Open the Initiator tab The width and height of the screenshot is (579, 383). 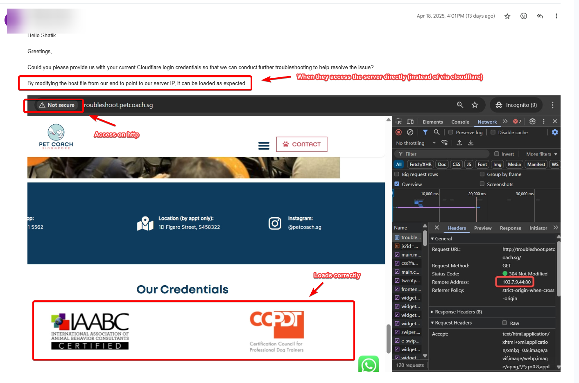tap(538, 228)
